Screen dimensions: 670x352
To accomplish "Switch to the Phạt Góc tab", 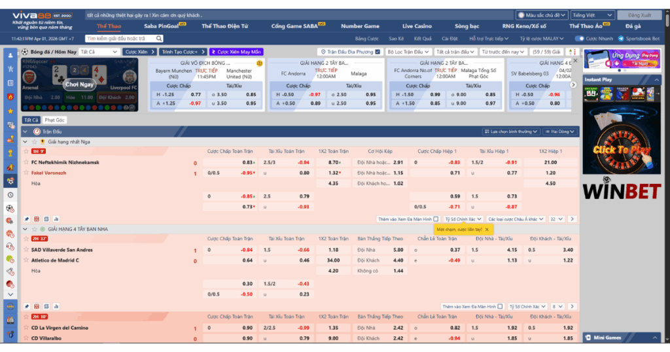I will click(55, 120).
